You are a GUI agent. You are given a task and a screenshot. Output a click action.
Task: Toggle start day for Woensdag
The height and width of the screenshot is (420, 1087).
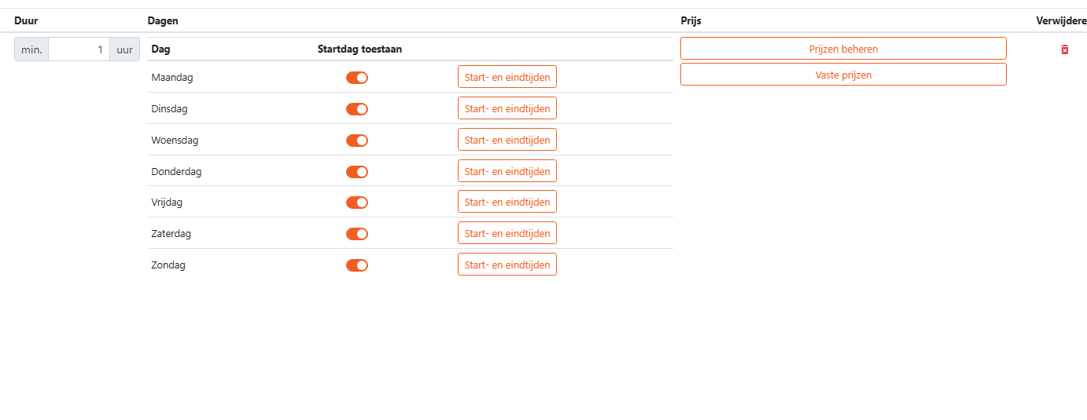(357, 141)
